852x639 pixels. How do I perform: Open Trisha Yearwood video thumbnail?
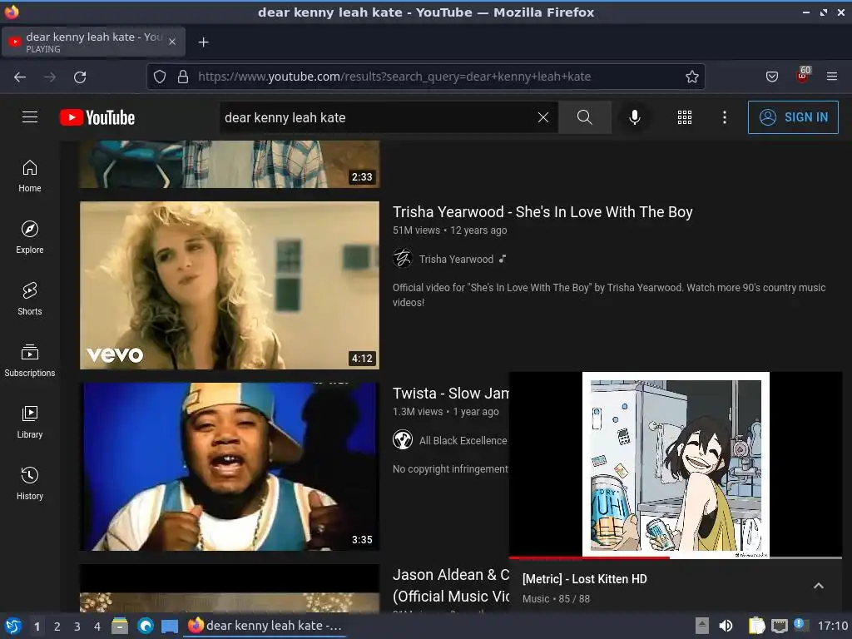pos(230,285)
